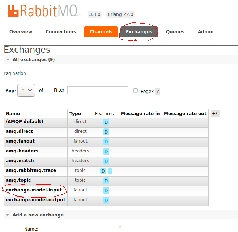This screenshot has height=232, width=238.
Task: Sort by Message rate in column
Action: [140, 114]
